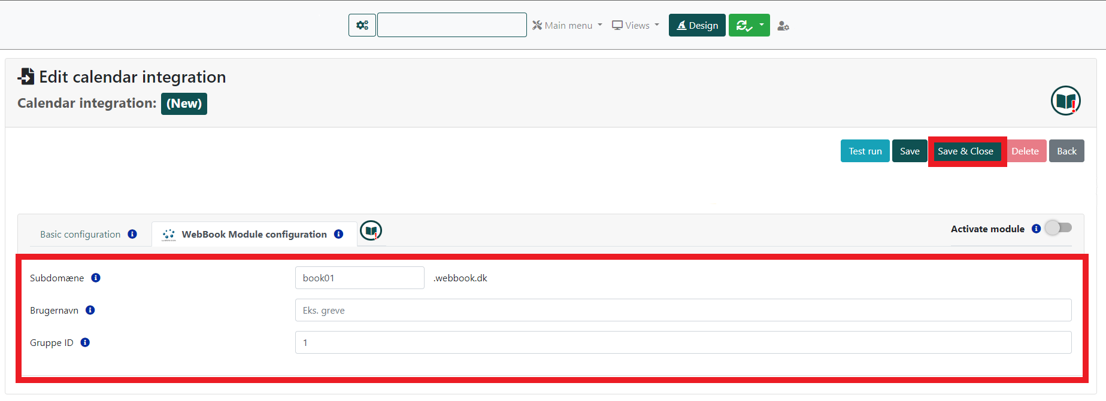Viewport: 1106px width, 401px height.
Task: Open the Main menu dropdown
Action: point(567,25)
